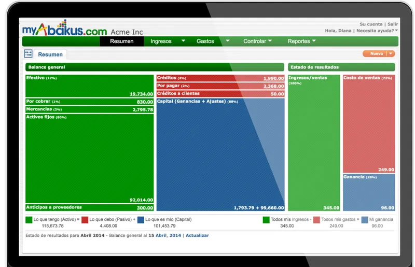
Task: Click Ingresos/ventas amount 345.00 in block
Action: (x=331, y=208)
